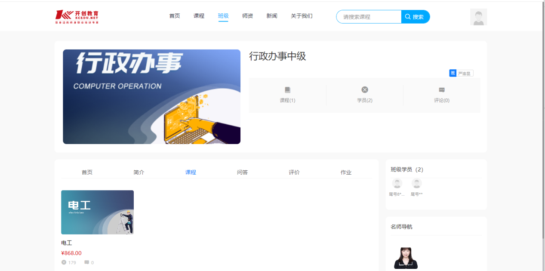Image resolution: width=545 pixels, height=271 pixels.
Task: Open the user avatar in the header
Action: (x=478, y=17)
